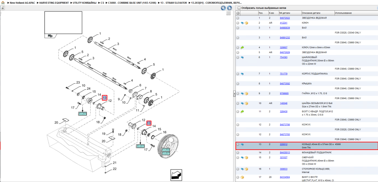Open 'CS' breadcrumb item
Viewport: 378px width, 182px height.
point(102,2)
